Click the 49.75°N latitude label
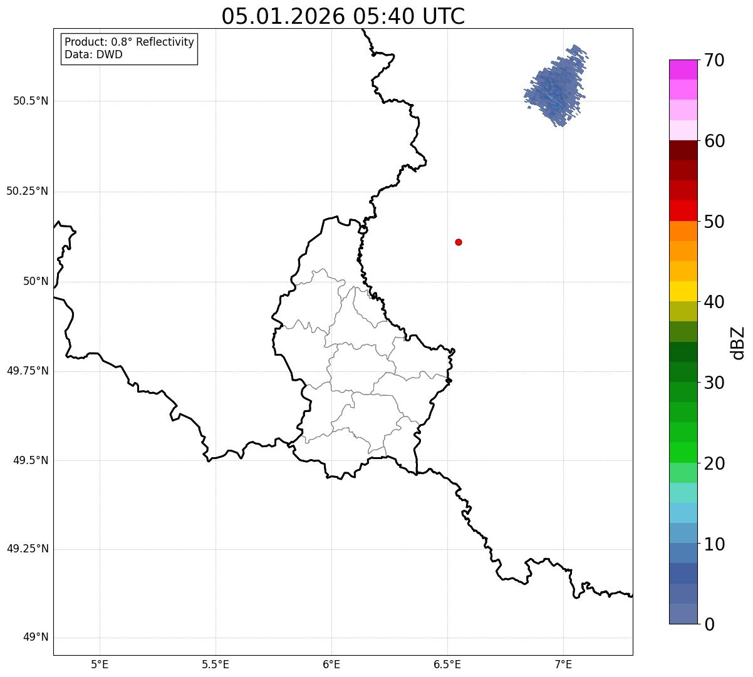Screen dimensions: 753x677 (28, 371)
